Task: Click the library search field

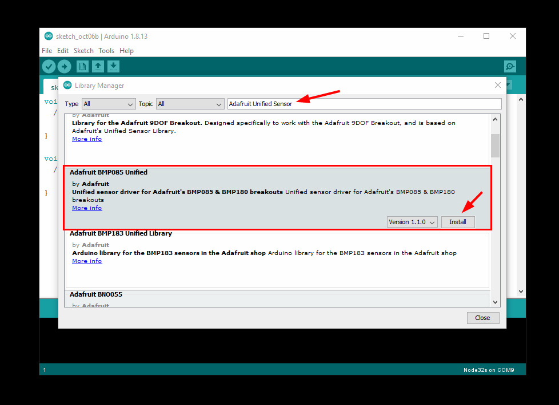Action: pyautogui.click(x=364, y=104)
